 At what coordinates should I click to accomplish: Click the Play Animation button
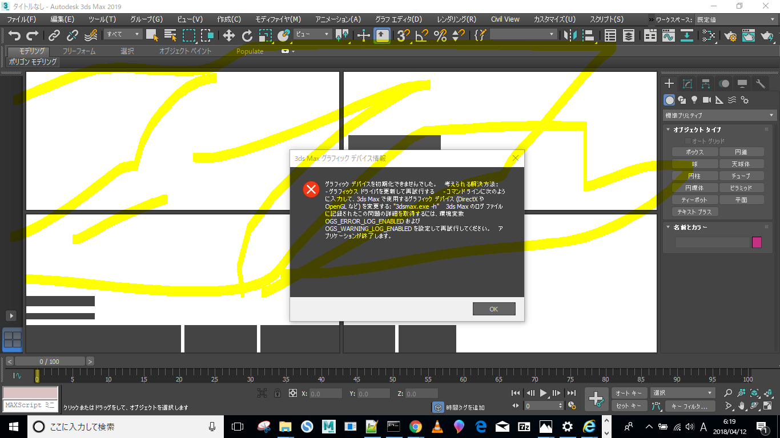click(544, 393)
